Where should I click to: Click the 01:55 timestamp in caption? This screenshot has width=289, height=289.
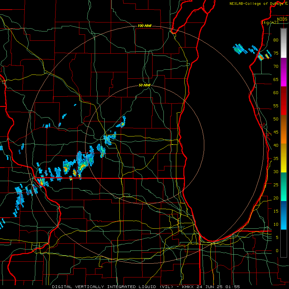(232, 287)
